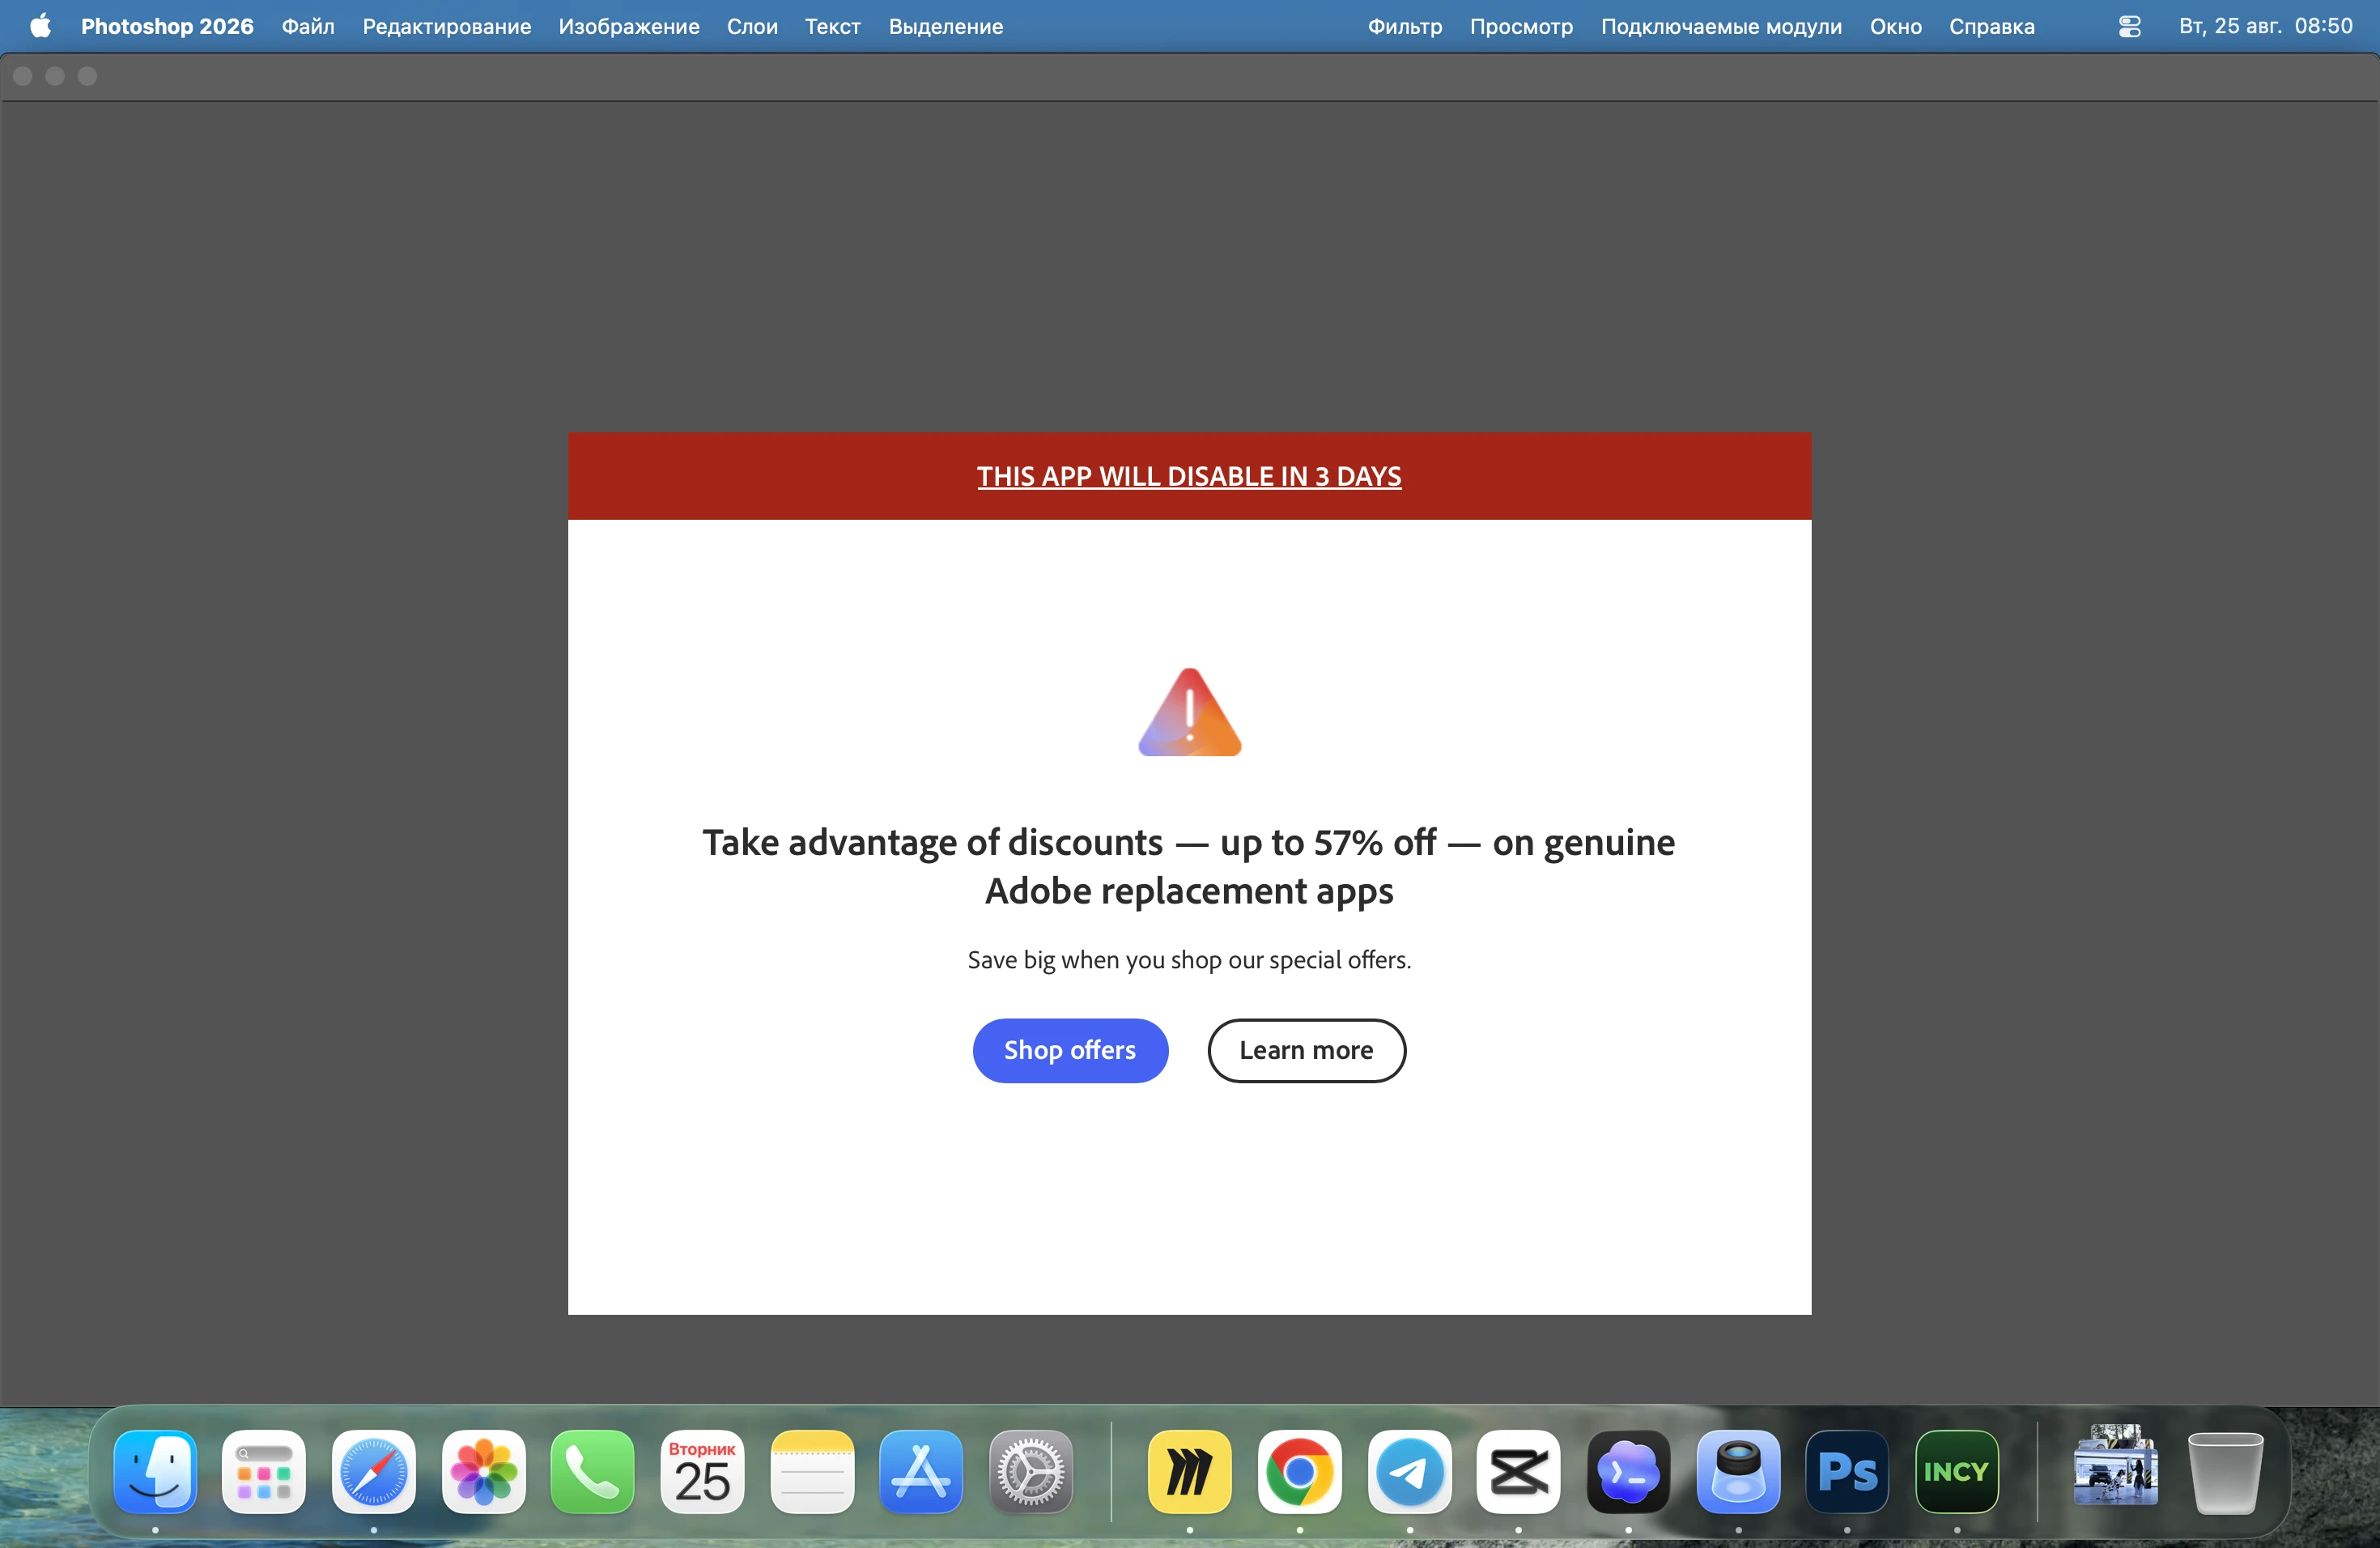Screen dimensions: 2380x1548
Task: Open Launchpad from the Dock
Action: [264, 1471]
